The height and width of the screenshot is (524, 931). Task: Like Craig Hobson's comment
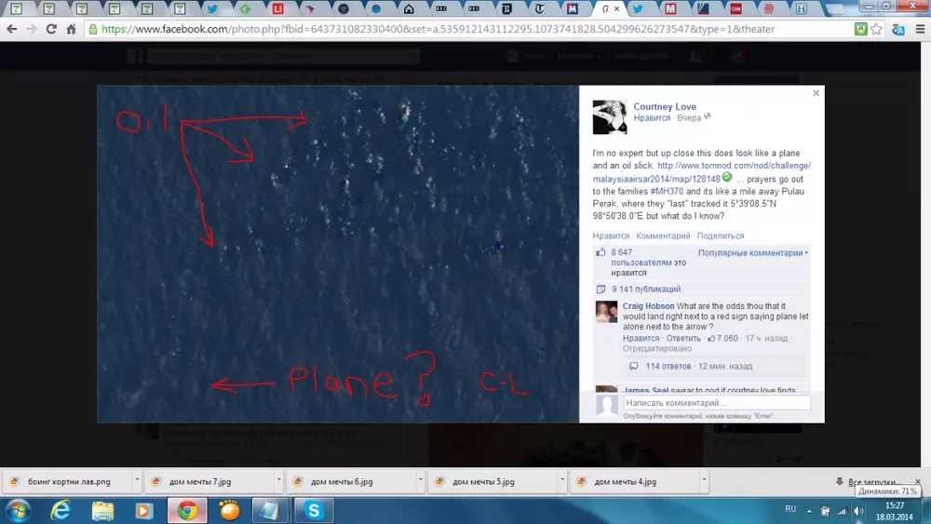[641, 339]
